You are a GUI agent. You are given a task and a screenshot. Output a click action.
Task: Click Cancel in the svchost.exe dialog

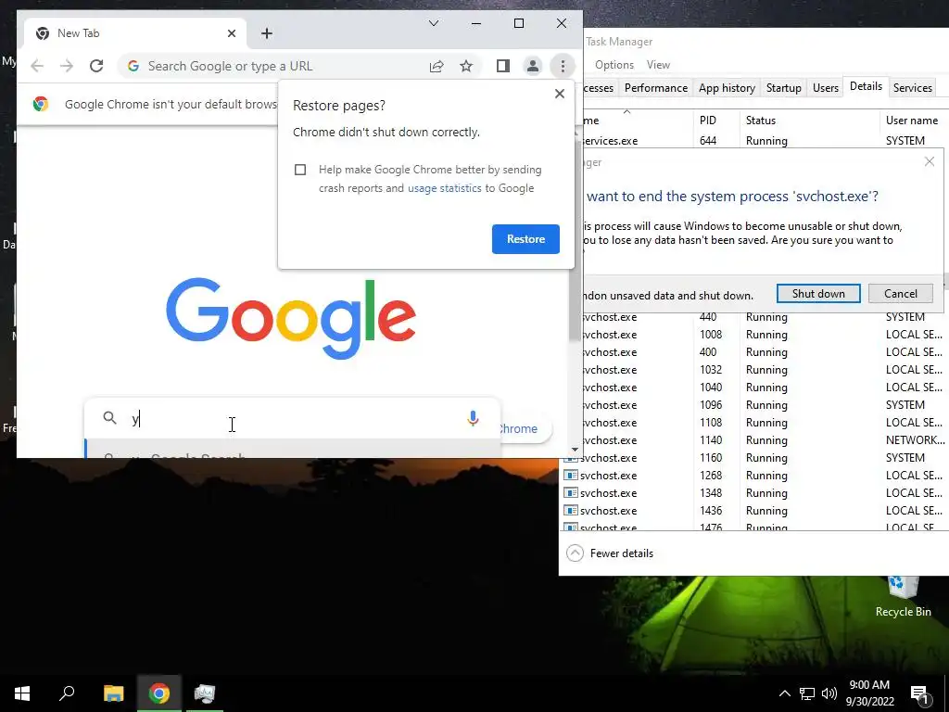point(900,294)
